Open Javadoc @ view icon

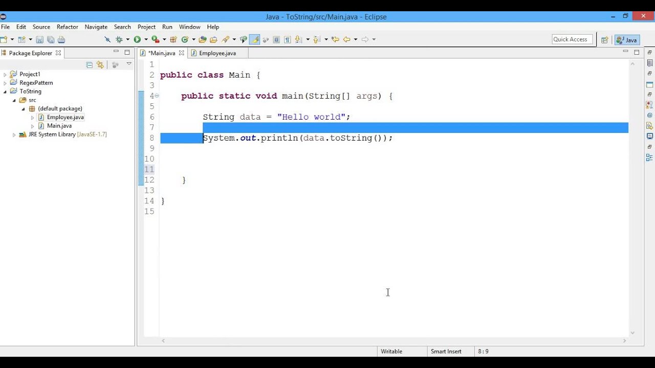650,115
